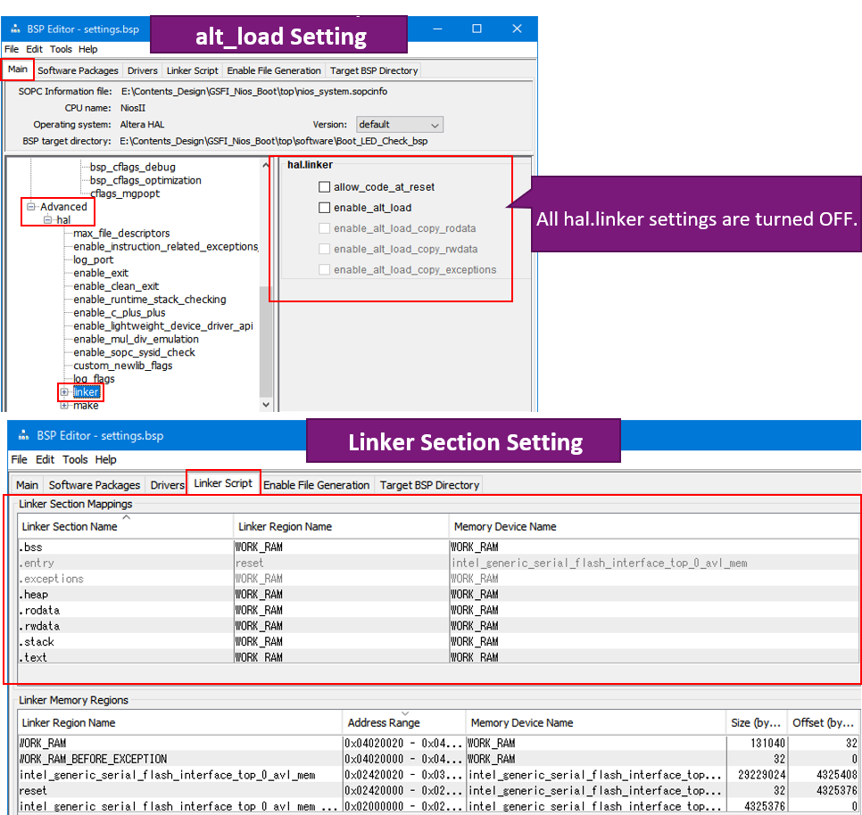Select the .heap linker section row

(x=437, y=594)
